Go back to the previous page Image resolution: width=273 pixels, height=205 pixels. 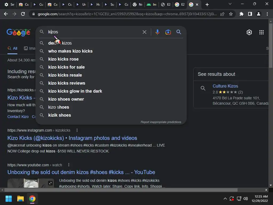point(6,14)
